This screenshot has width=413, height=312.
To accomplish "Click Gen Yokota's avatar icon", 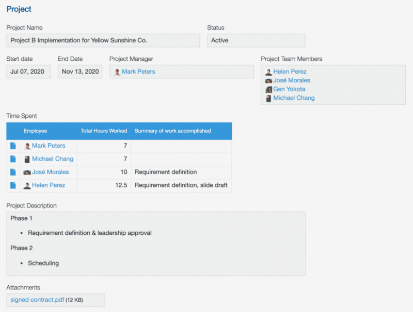I will coord(268,89).
